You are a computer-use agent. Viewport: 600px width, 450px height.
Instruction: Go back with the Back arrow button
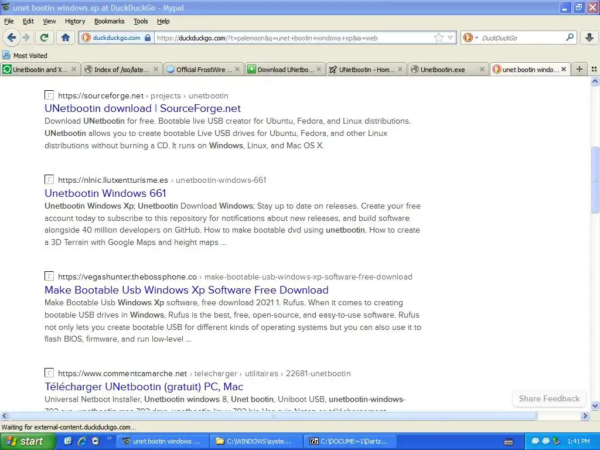(12, 37)
